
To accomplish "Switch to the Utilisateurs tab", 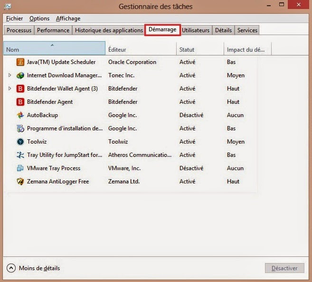I will click(x=196, y=30).
